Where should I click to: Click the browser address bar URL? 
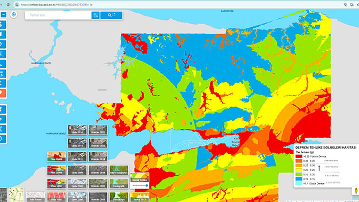click(57, 5)
